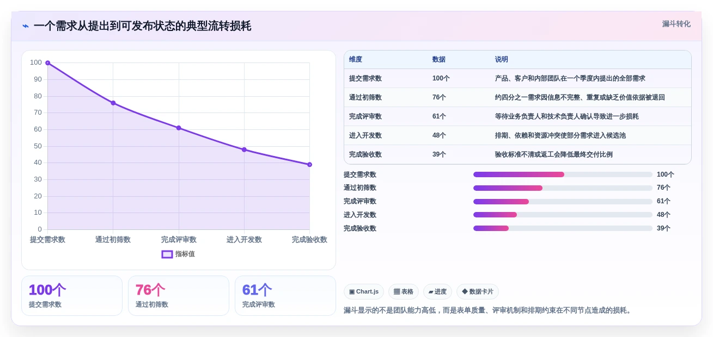Click the 进入开发数 progress bar label
This screenshot has width=713, height=337.
[x=360, y=215]
